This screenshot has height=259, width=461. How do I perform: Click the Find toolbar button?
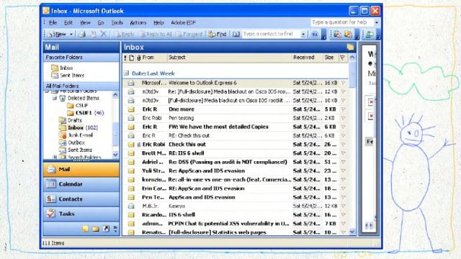pyautogui.click(x=218, y=35)
